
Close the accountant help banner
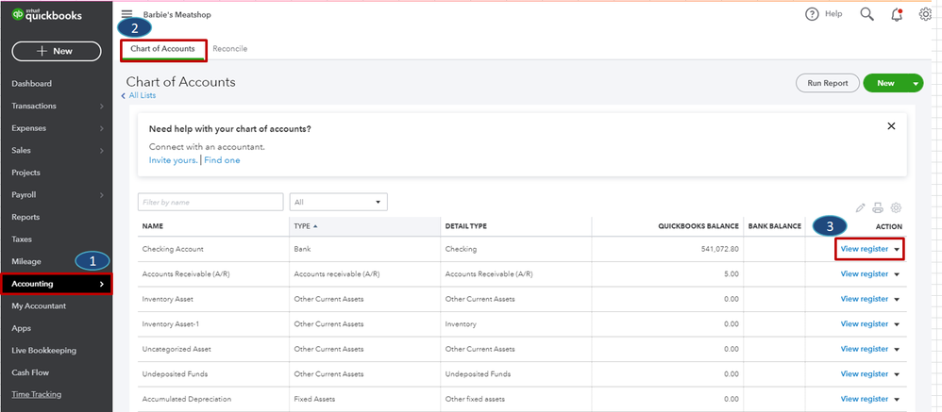892,126
